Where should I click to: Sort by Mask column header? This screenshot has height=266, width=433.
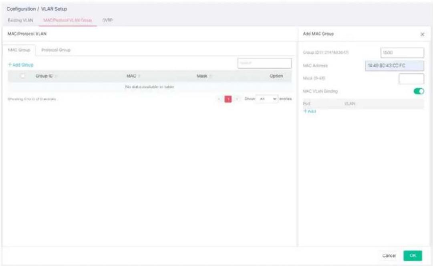[x=204, y=76]
